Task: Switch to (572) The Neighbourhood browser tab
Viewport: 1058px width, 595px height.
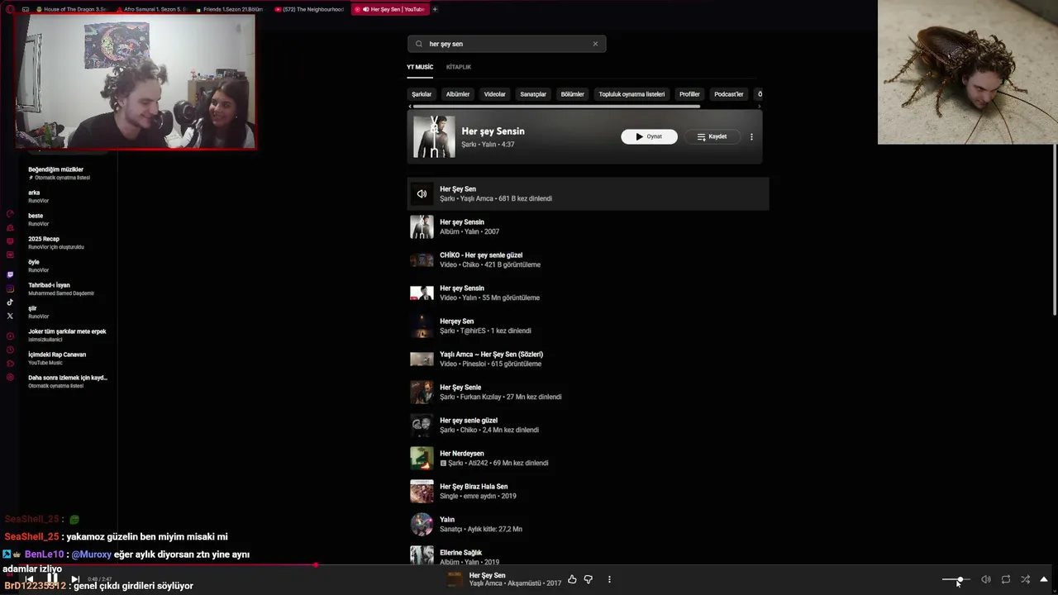Action: tap(311, 9)
